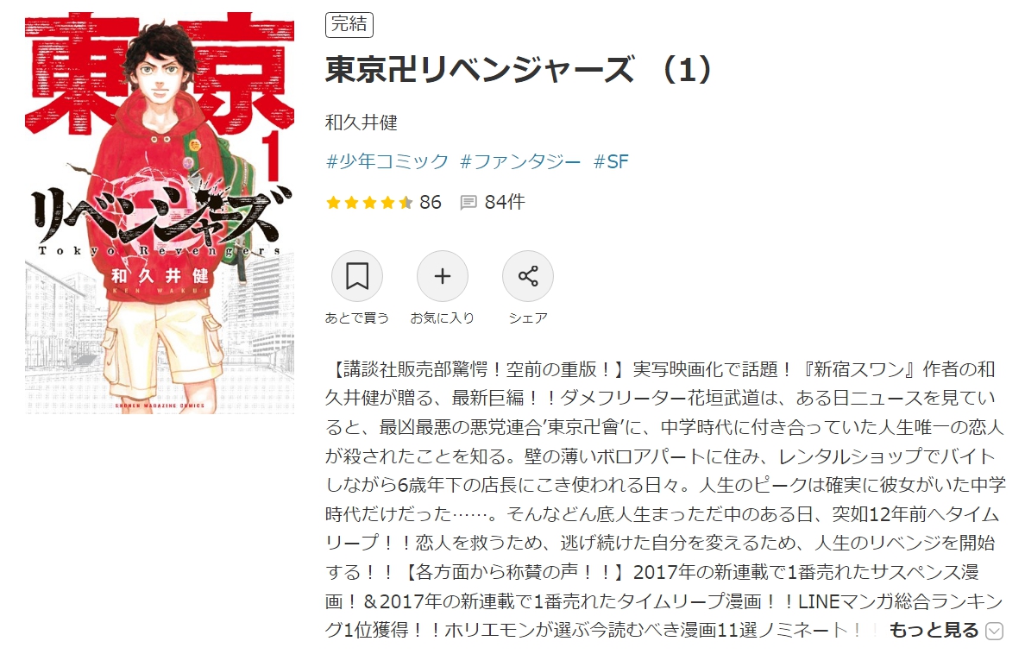The image size is (1025, 654).
Task: Click the bookmark あとで買う icon
Action: 357,276
